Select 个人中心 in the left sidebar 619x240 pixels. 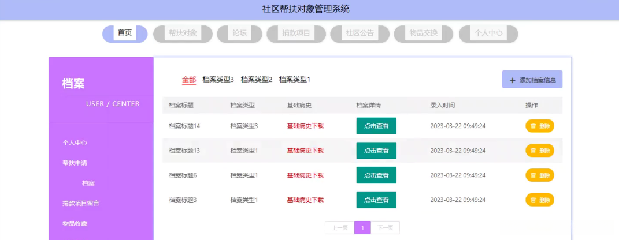pos(75,142)
